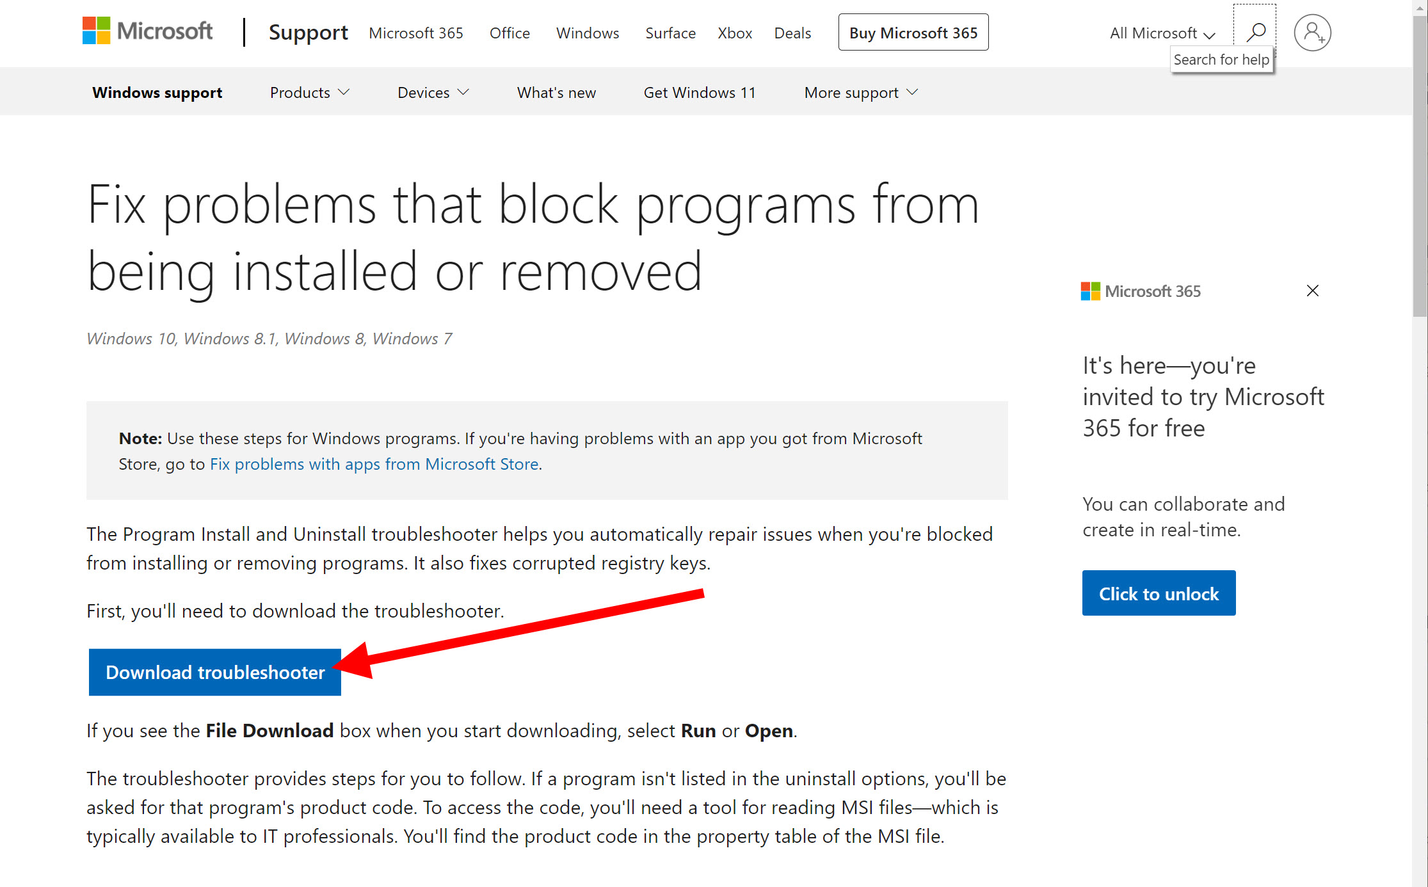
Task: Open the Devices dropdown
Action: click(x=433, y=93)
